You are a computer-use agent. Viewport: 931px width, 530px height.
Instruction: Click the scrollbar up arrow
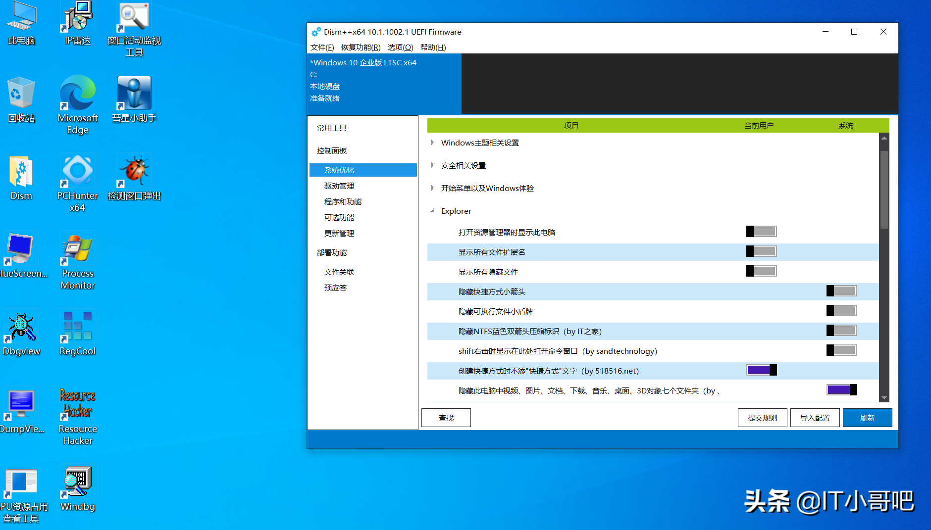(884, 138)
